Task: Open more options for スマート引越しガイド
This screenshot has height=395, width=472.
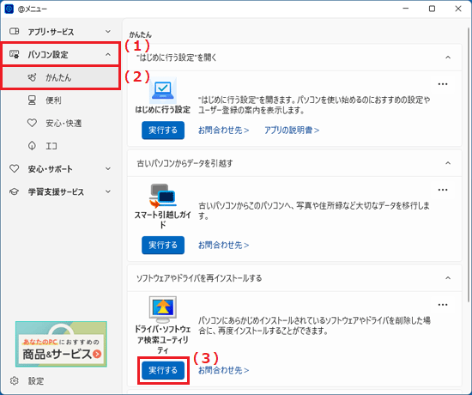Action: (443, 190)
